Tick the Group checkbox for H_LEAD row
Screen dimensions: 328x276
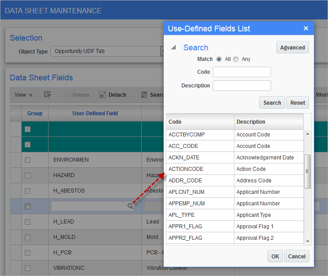(x=27, y=222)
